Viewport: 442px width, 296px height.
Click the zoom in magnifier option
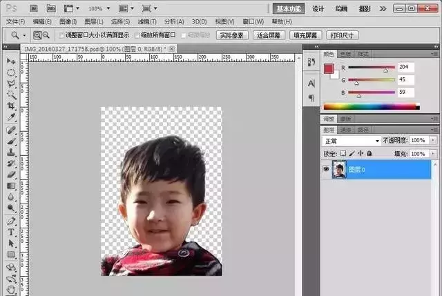(x=37, y=35)
